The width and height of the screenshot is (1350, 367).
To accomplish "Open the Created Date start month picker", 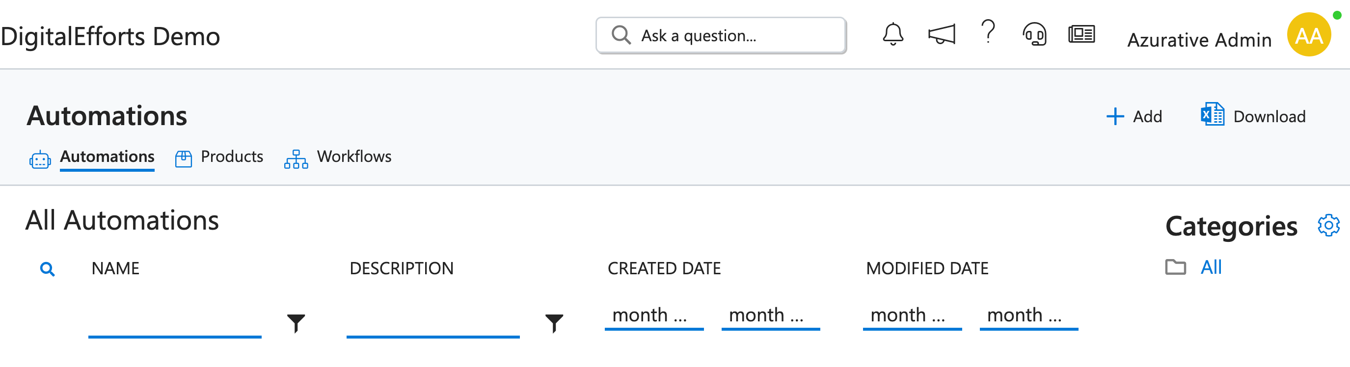I will [653, 317].
